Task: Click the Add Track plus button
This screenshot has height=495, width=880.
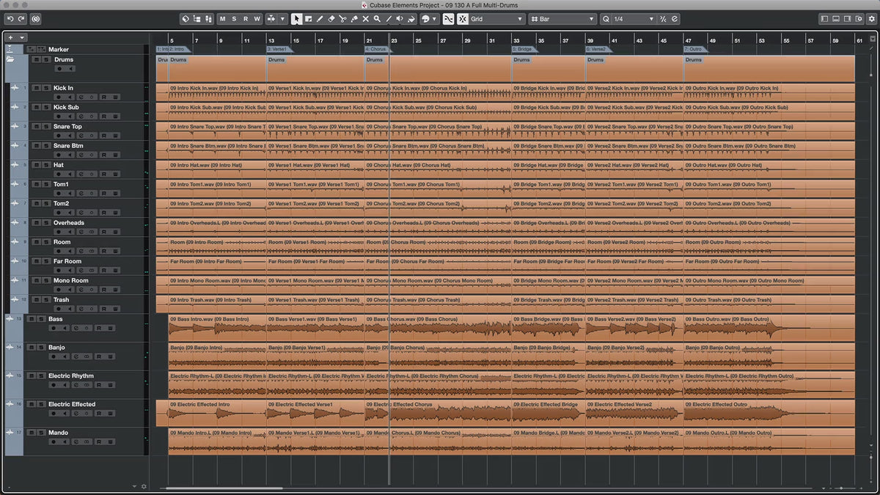Action: click(x=11, y=37)
